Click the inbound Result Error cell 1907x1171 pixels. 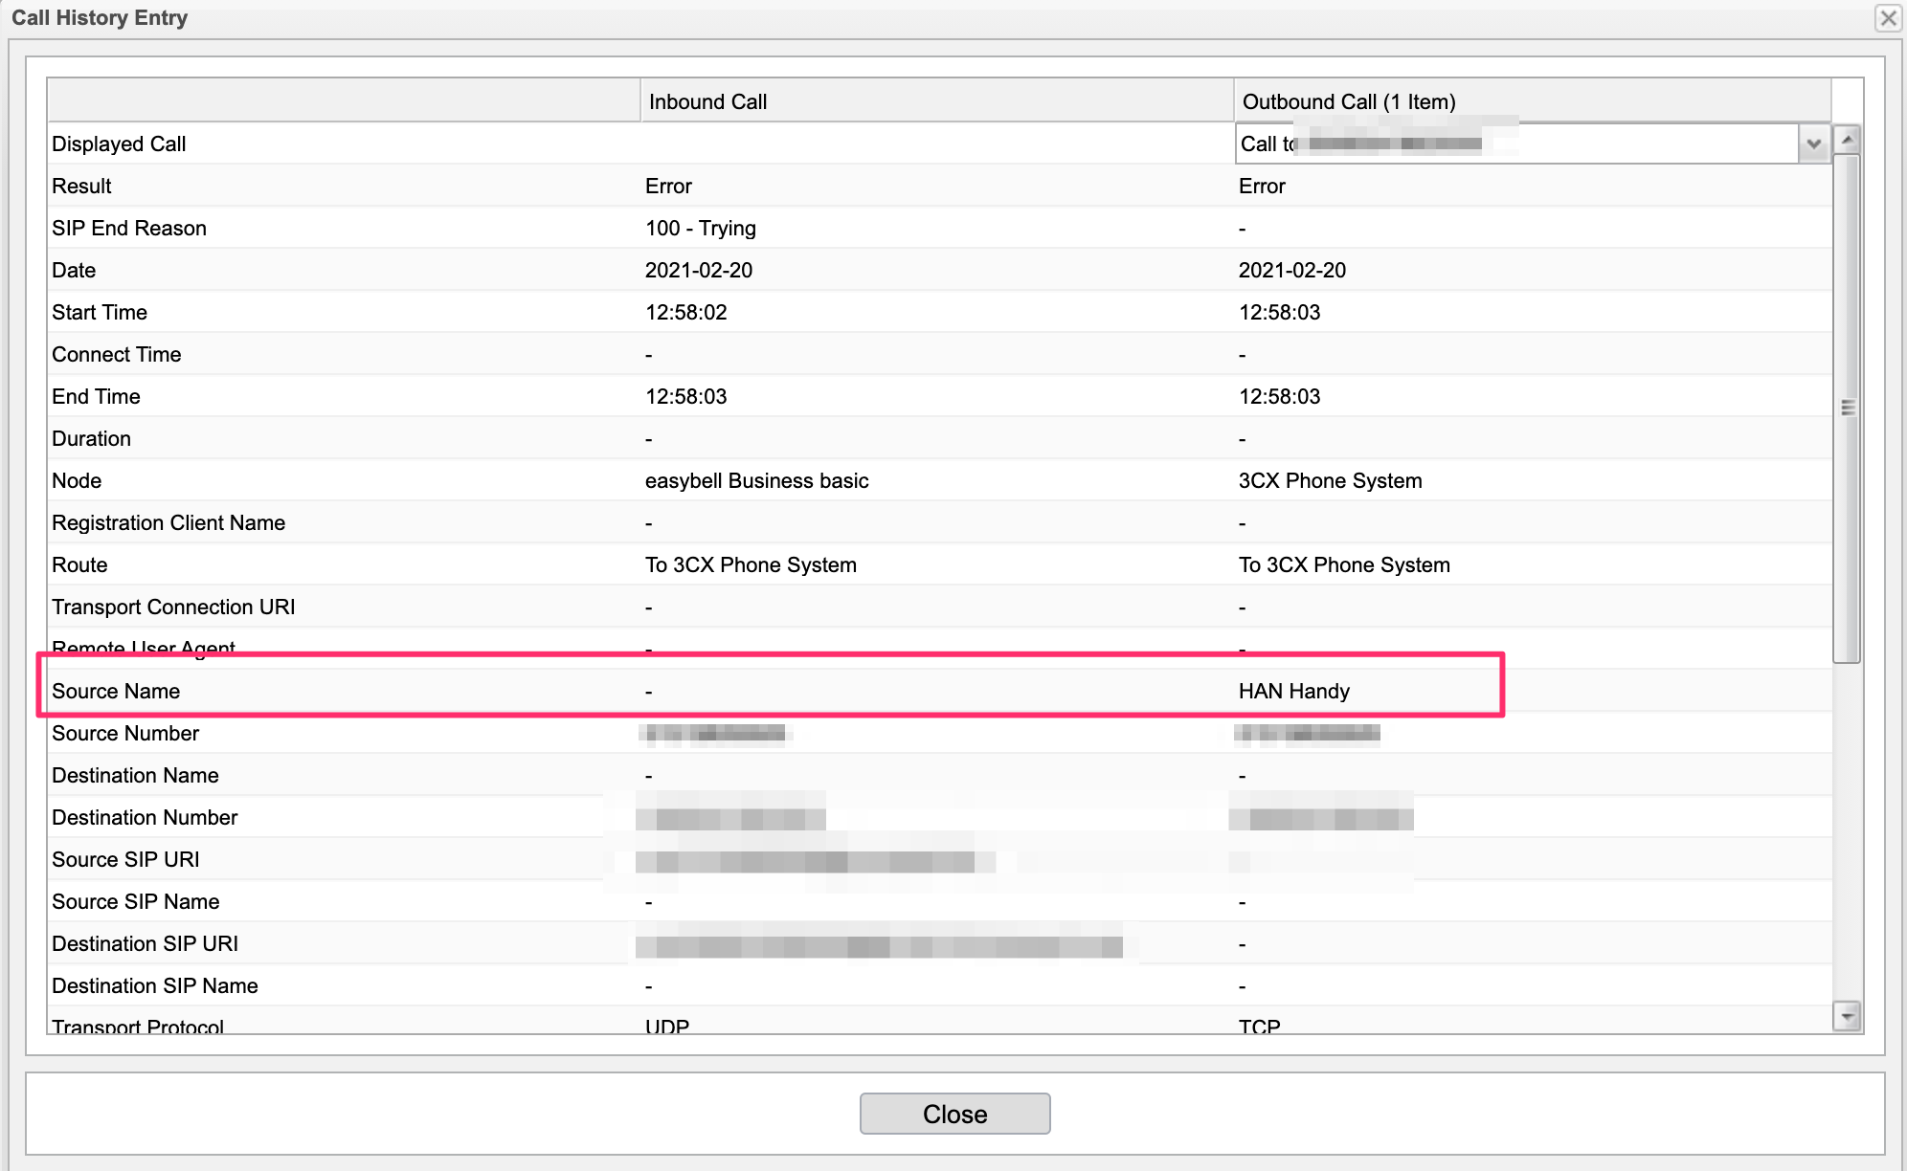click(668, 186)
